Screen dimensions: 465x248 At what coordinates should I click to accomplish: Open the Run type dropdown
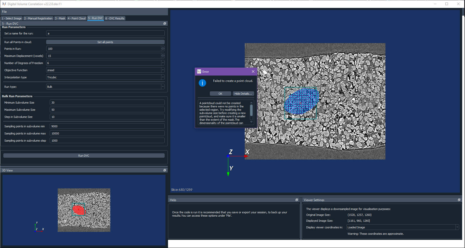[x=163, y=86]
